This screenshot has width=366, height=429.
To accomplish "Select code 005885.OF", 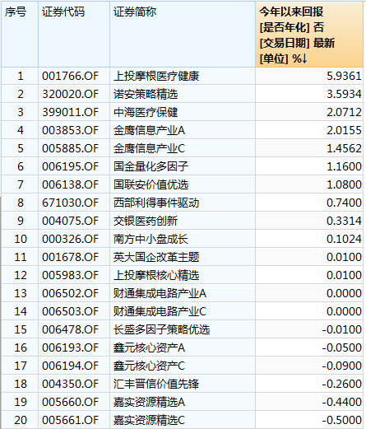I will pos(70,148).
